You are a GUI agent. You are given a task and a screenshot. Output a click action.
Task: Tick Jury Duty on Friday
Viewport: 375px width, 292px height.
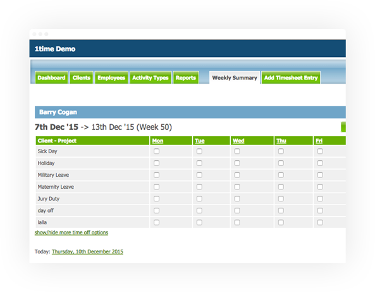(320, 199)
